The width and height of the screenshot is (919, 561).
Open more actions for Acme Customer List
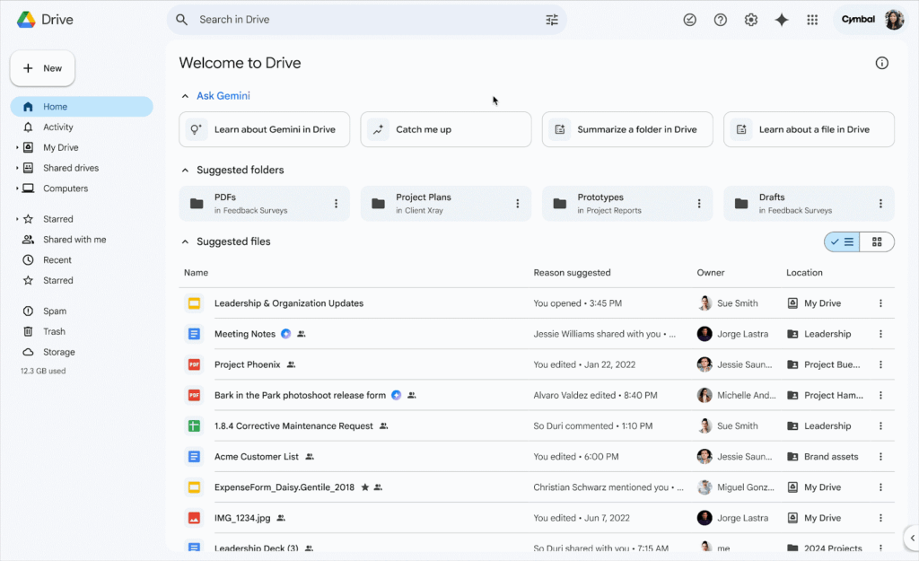880,457
